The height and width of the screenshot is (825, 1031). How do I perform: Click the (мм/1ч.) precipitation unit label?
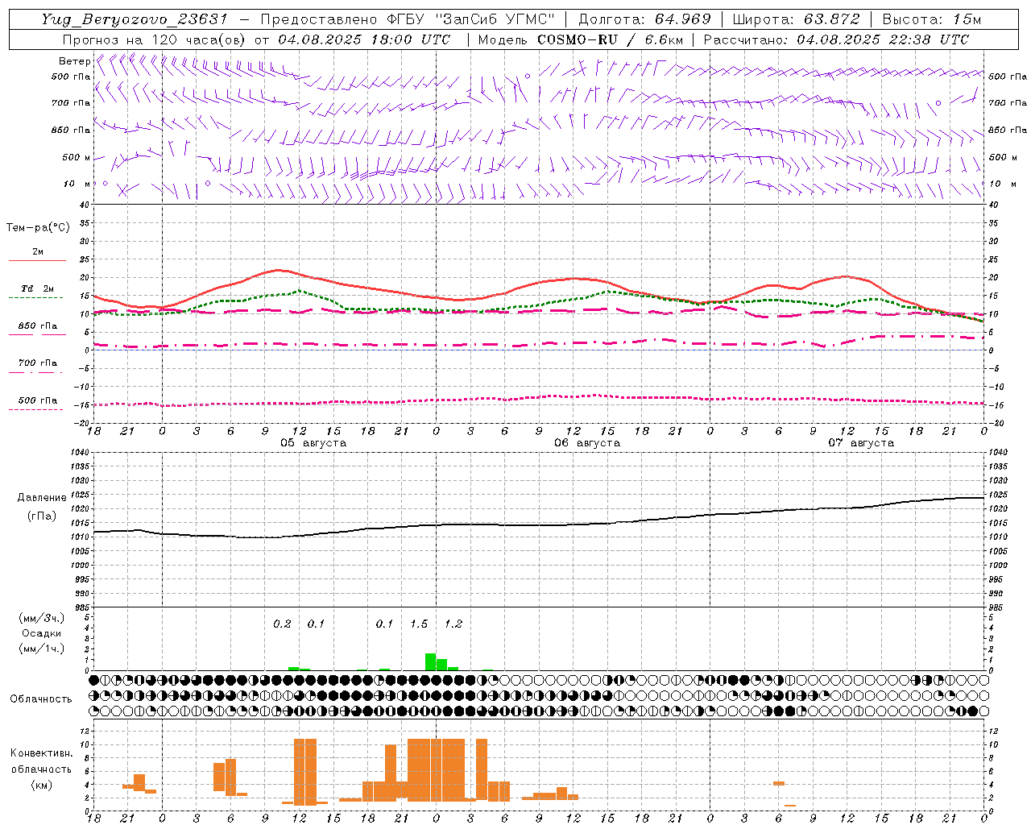41,649
